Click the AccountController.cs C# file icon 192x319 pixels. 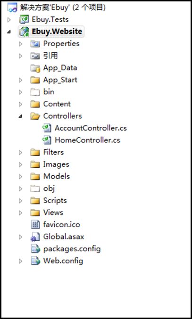pyautogui.click(x=47, y=128)
